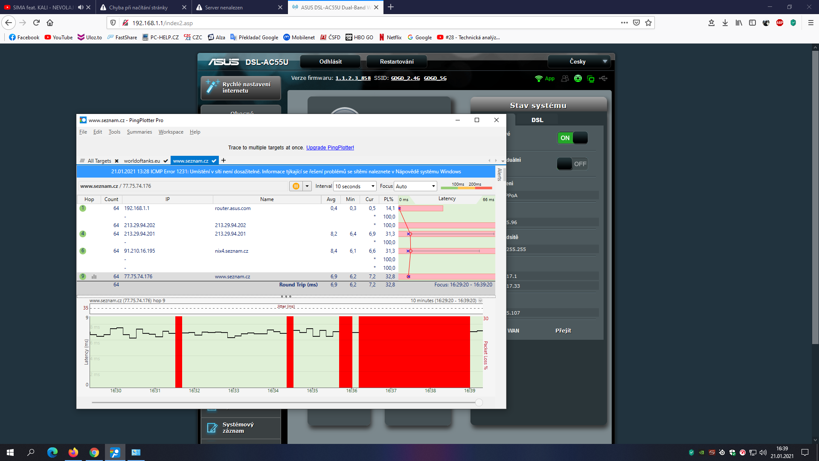Click the router's internet globe status icon

click(578, 79)
